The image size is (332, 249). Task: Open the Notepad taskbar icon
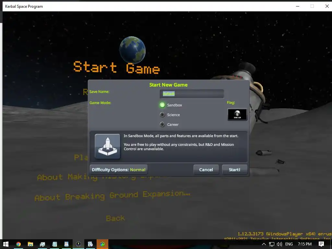pos(54,244)
